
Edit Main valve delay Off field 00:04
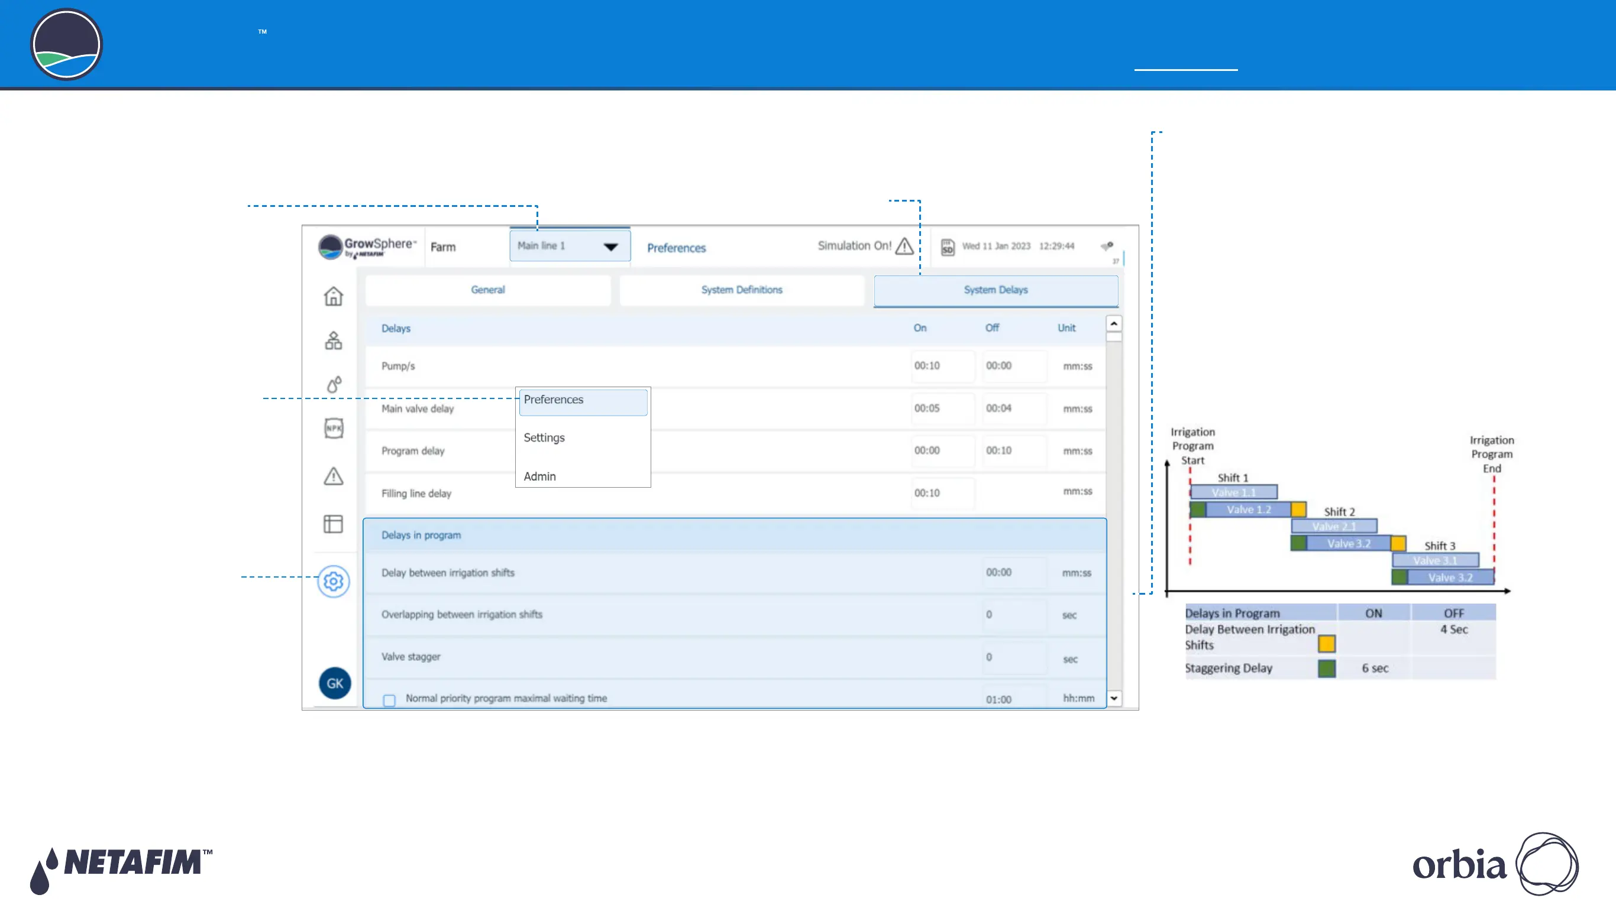click(1014, 408)
